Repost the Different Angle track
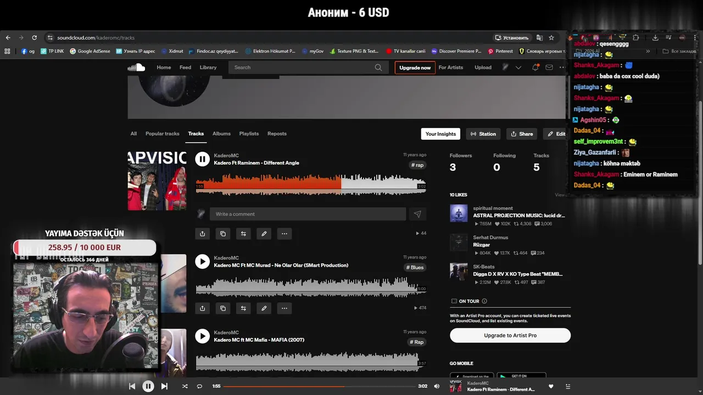The image size is (703, 395). [x=243, y=234]
